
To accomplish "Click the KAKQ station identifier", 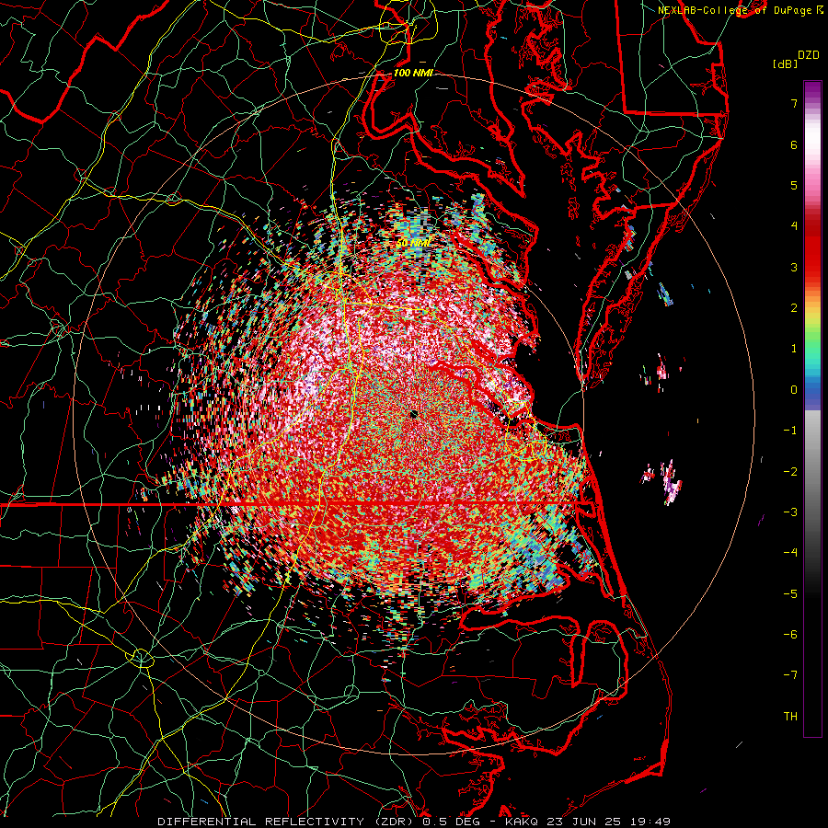I will [522, 822].
